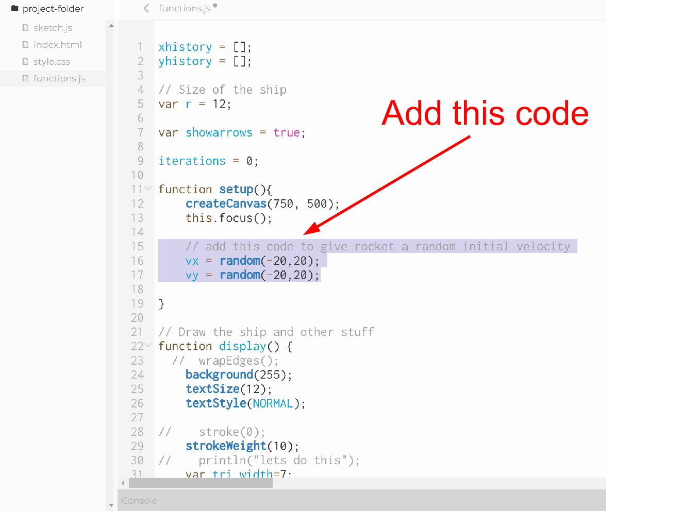682x511 pixels.
Task: Fold the display function at line 22
Action: tap(148, 346)
